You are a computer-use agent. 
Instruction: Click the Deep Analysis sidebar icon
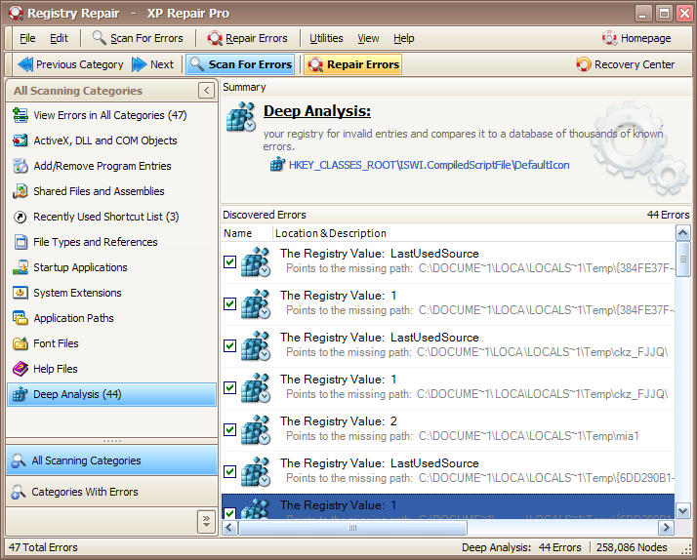click(20, 394)
